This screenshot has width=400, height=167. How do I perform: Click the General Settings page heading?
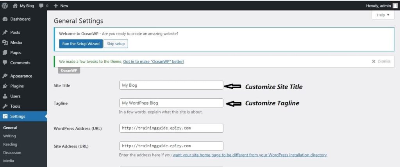(x=79, y=21)
